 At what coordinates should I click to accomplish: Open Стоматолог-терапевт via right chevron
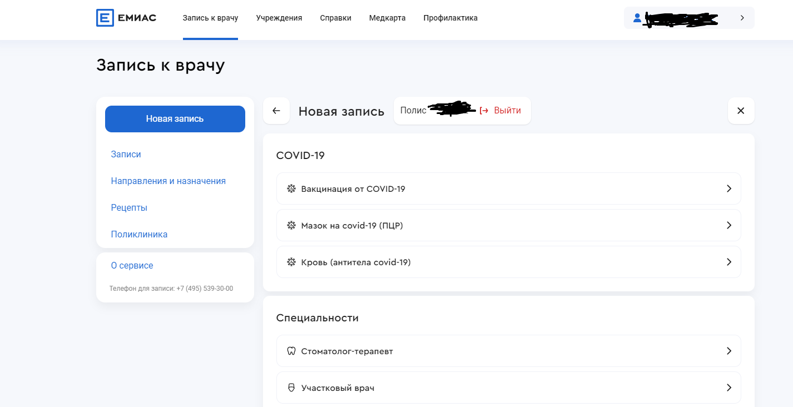pos(729,351)
